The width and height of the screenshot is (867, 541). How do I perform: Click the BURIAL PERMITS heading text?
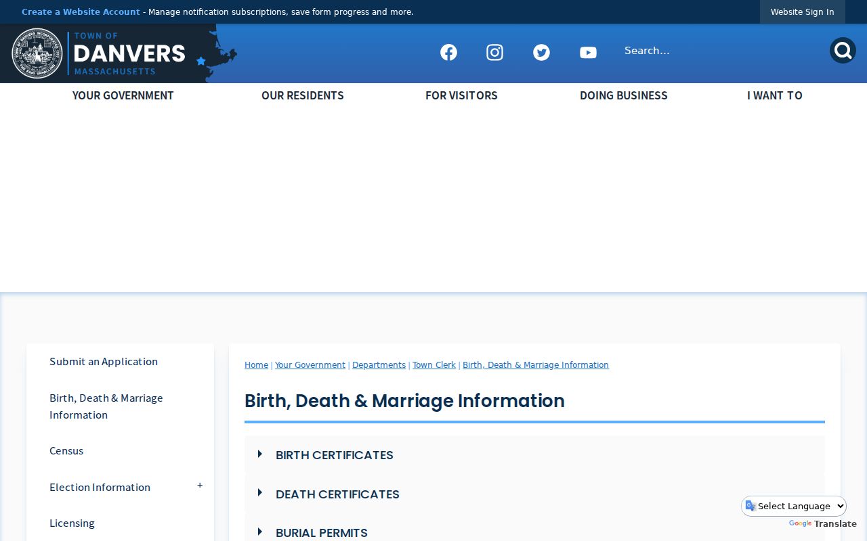point(322,533)
